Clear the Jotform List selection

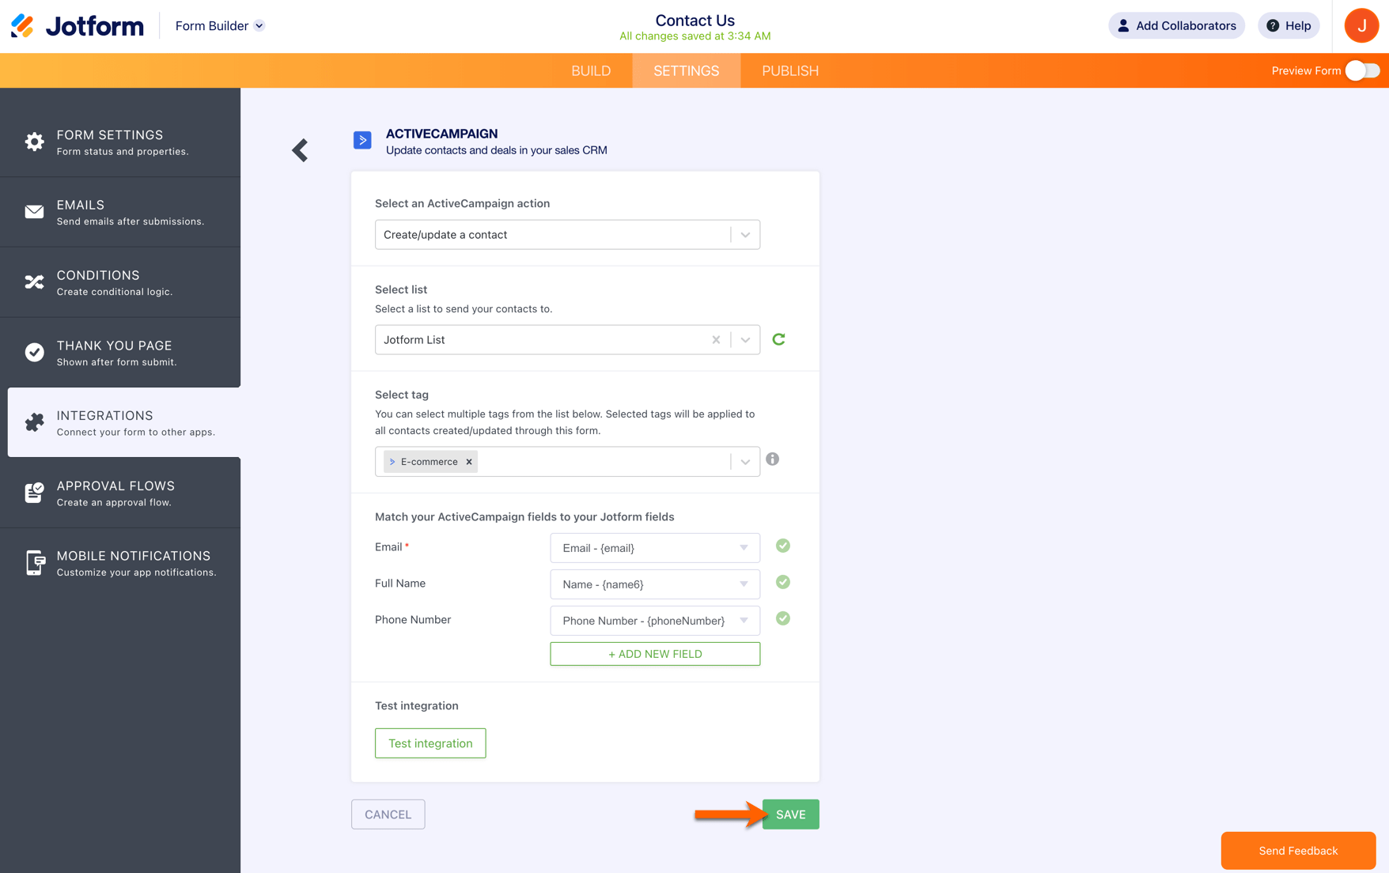point(716,340)
